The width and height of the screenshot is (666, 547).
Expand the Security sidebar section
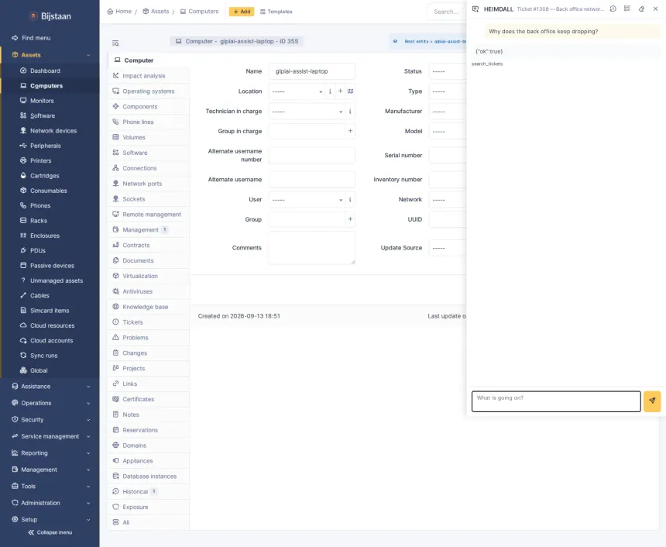50,419
